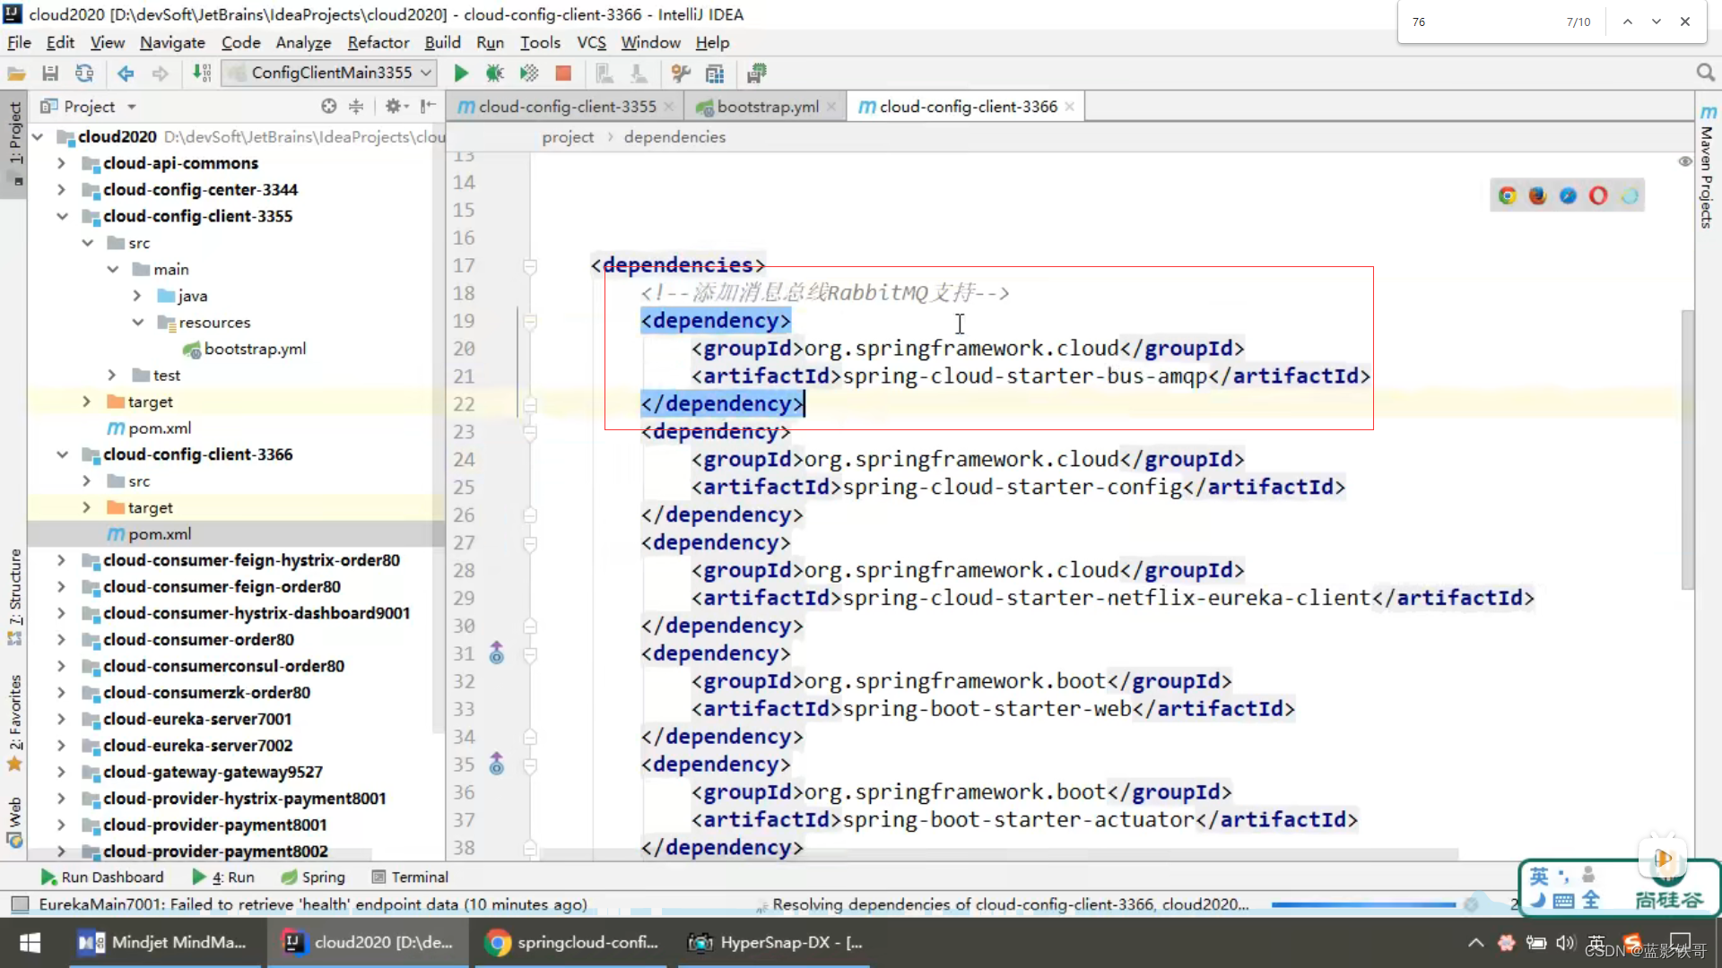Screen dimensions: 1722x968
Task: Save all files with the floppy disk icon
Action: (x=50, y=73)
